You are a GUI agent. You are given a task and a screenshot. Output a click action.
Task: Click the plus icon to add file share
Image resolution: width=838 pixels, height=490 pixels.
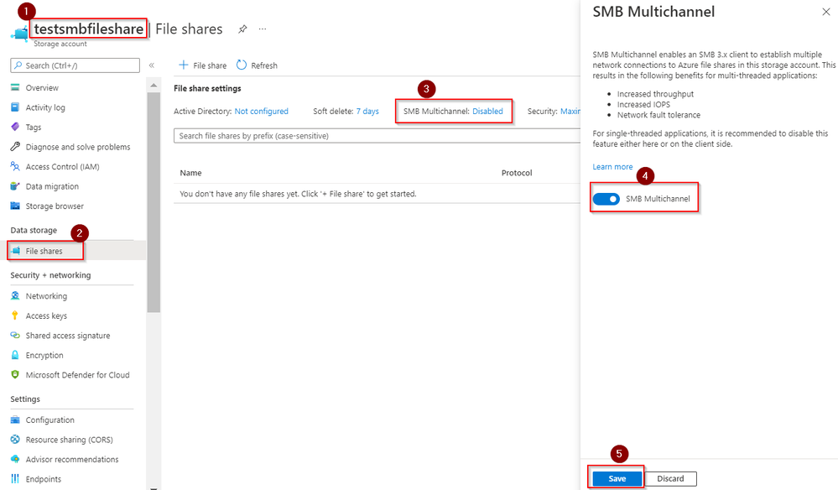184,65
